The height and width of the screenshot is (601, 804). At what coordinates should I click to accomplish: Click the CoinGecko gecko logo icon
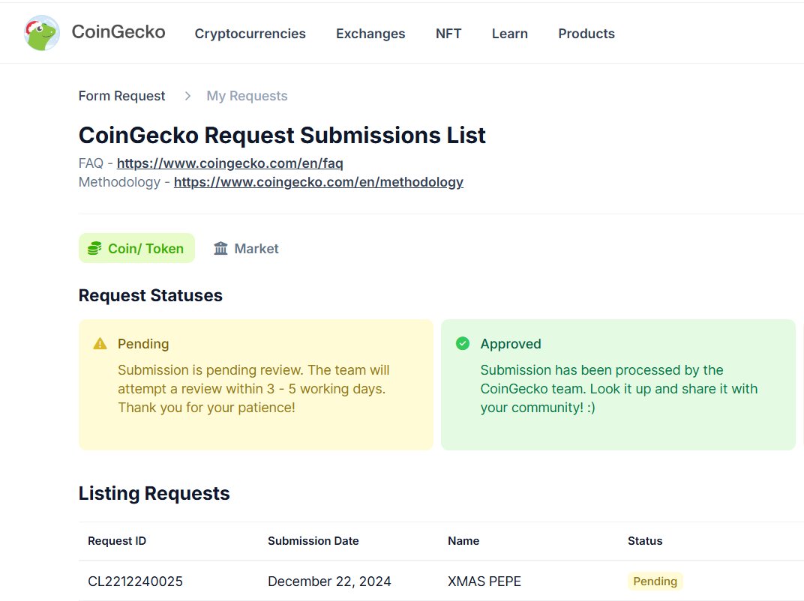41,33
